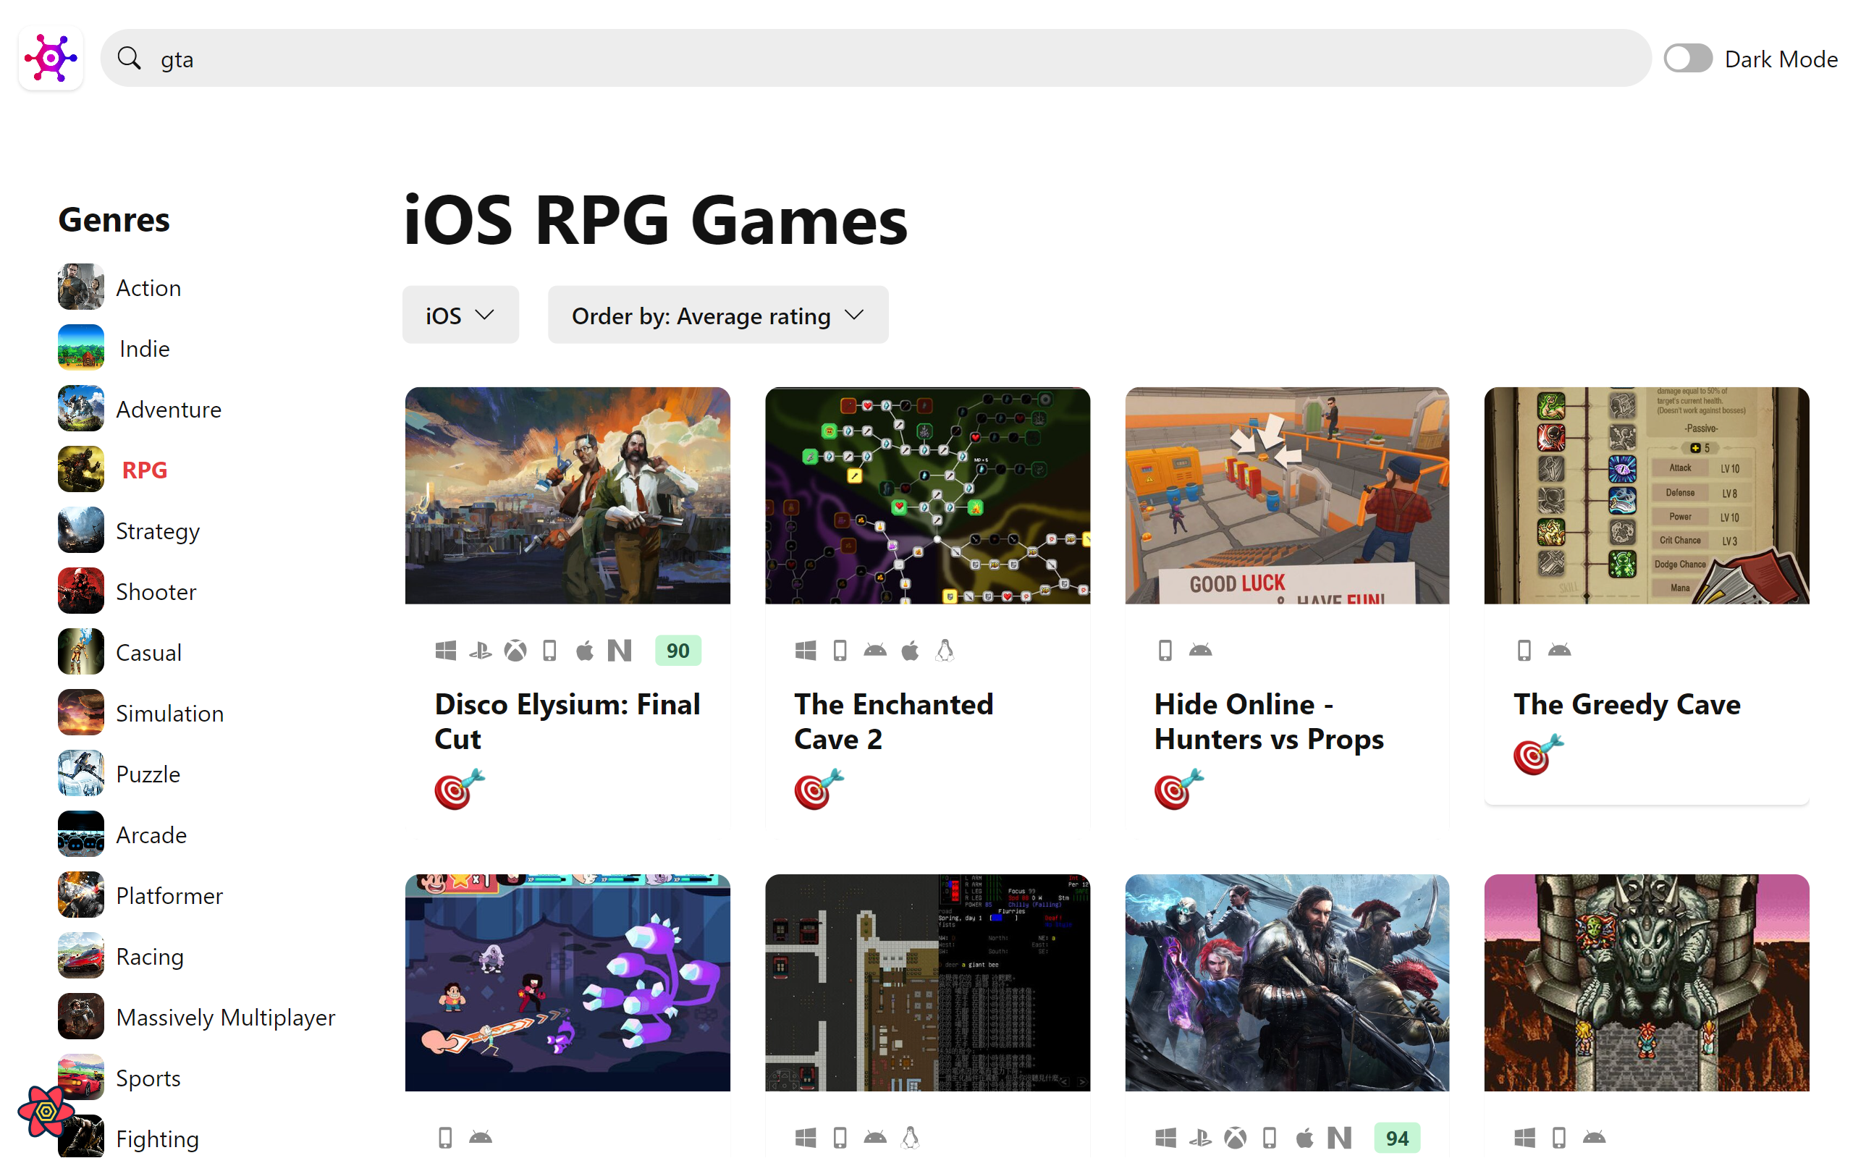Open the Hide Online game screenshot
Screen dimensions: 1853x1158
pyautogui.click(x=1287, y=496)
